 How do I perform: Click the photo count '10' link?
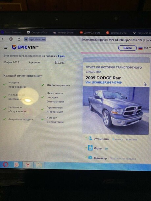[x=106, y=149]
